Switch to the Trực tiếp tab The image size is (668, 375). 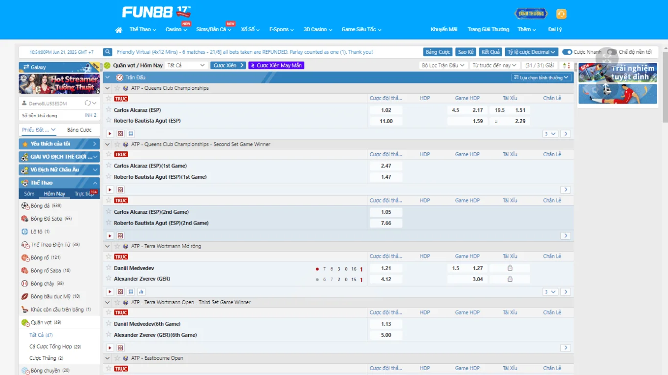click(83, 194)
